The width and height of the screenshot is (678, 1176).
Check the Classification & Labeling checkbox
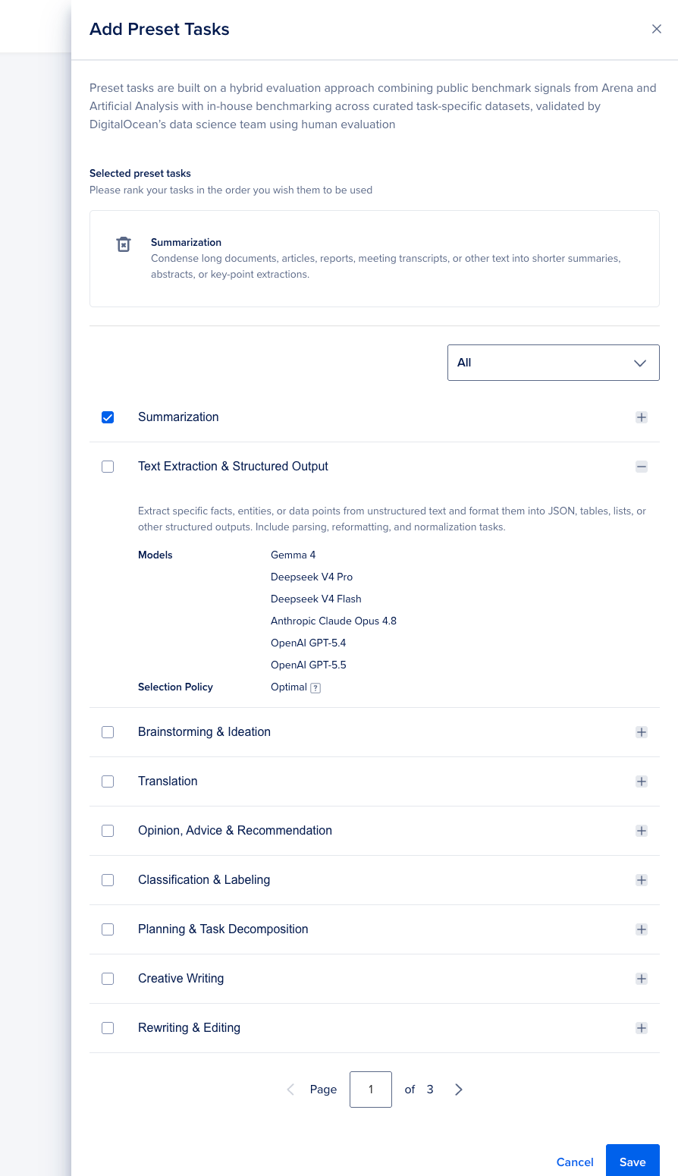108,880
